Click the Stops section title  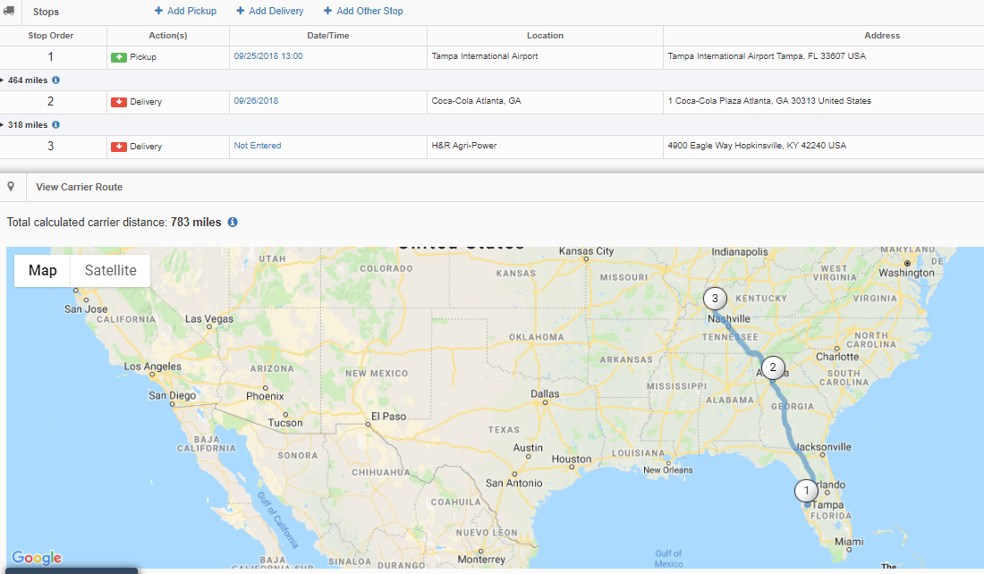pyautogui.click(x=46, y=12)
